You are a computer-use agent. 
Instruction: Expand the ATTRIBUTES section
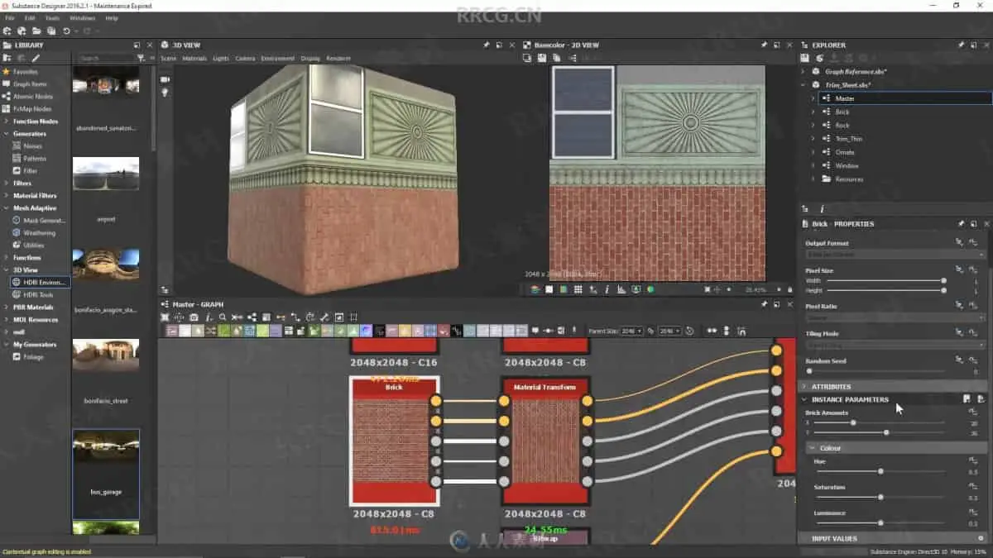(x=804, y=386)
